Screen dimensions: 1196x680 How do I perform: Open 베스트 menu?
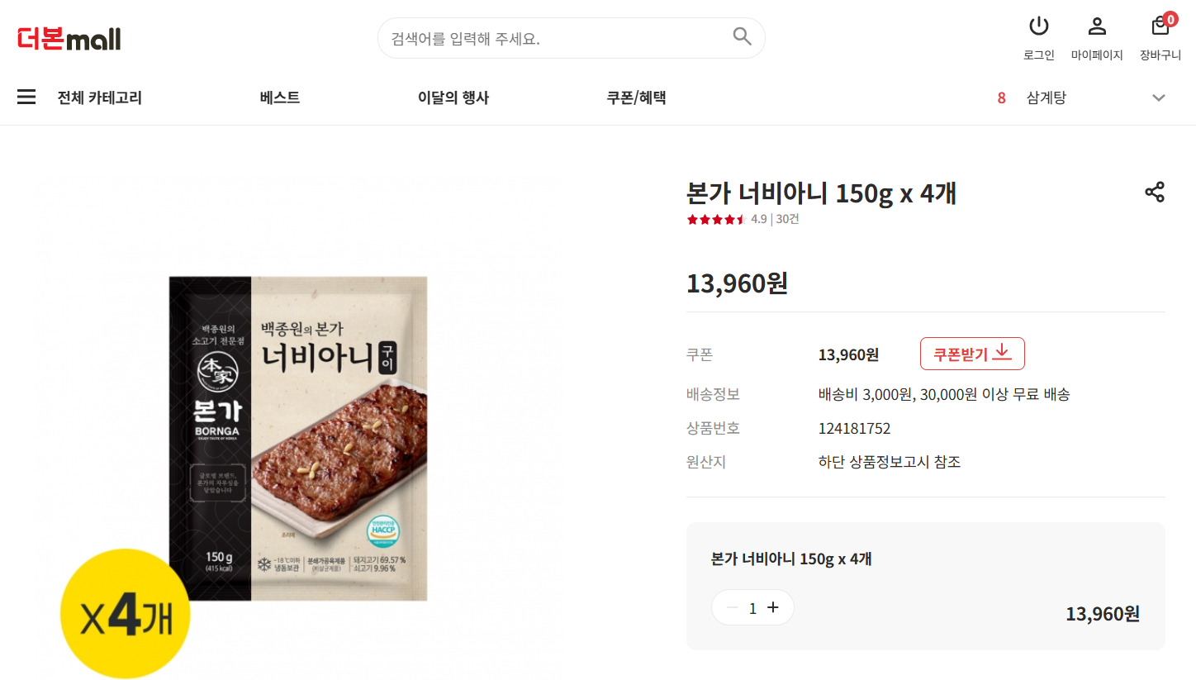pos(279,97)
